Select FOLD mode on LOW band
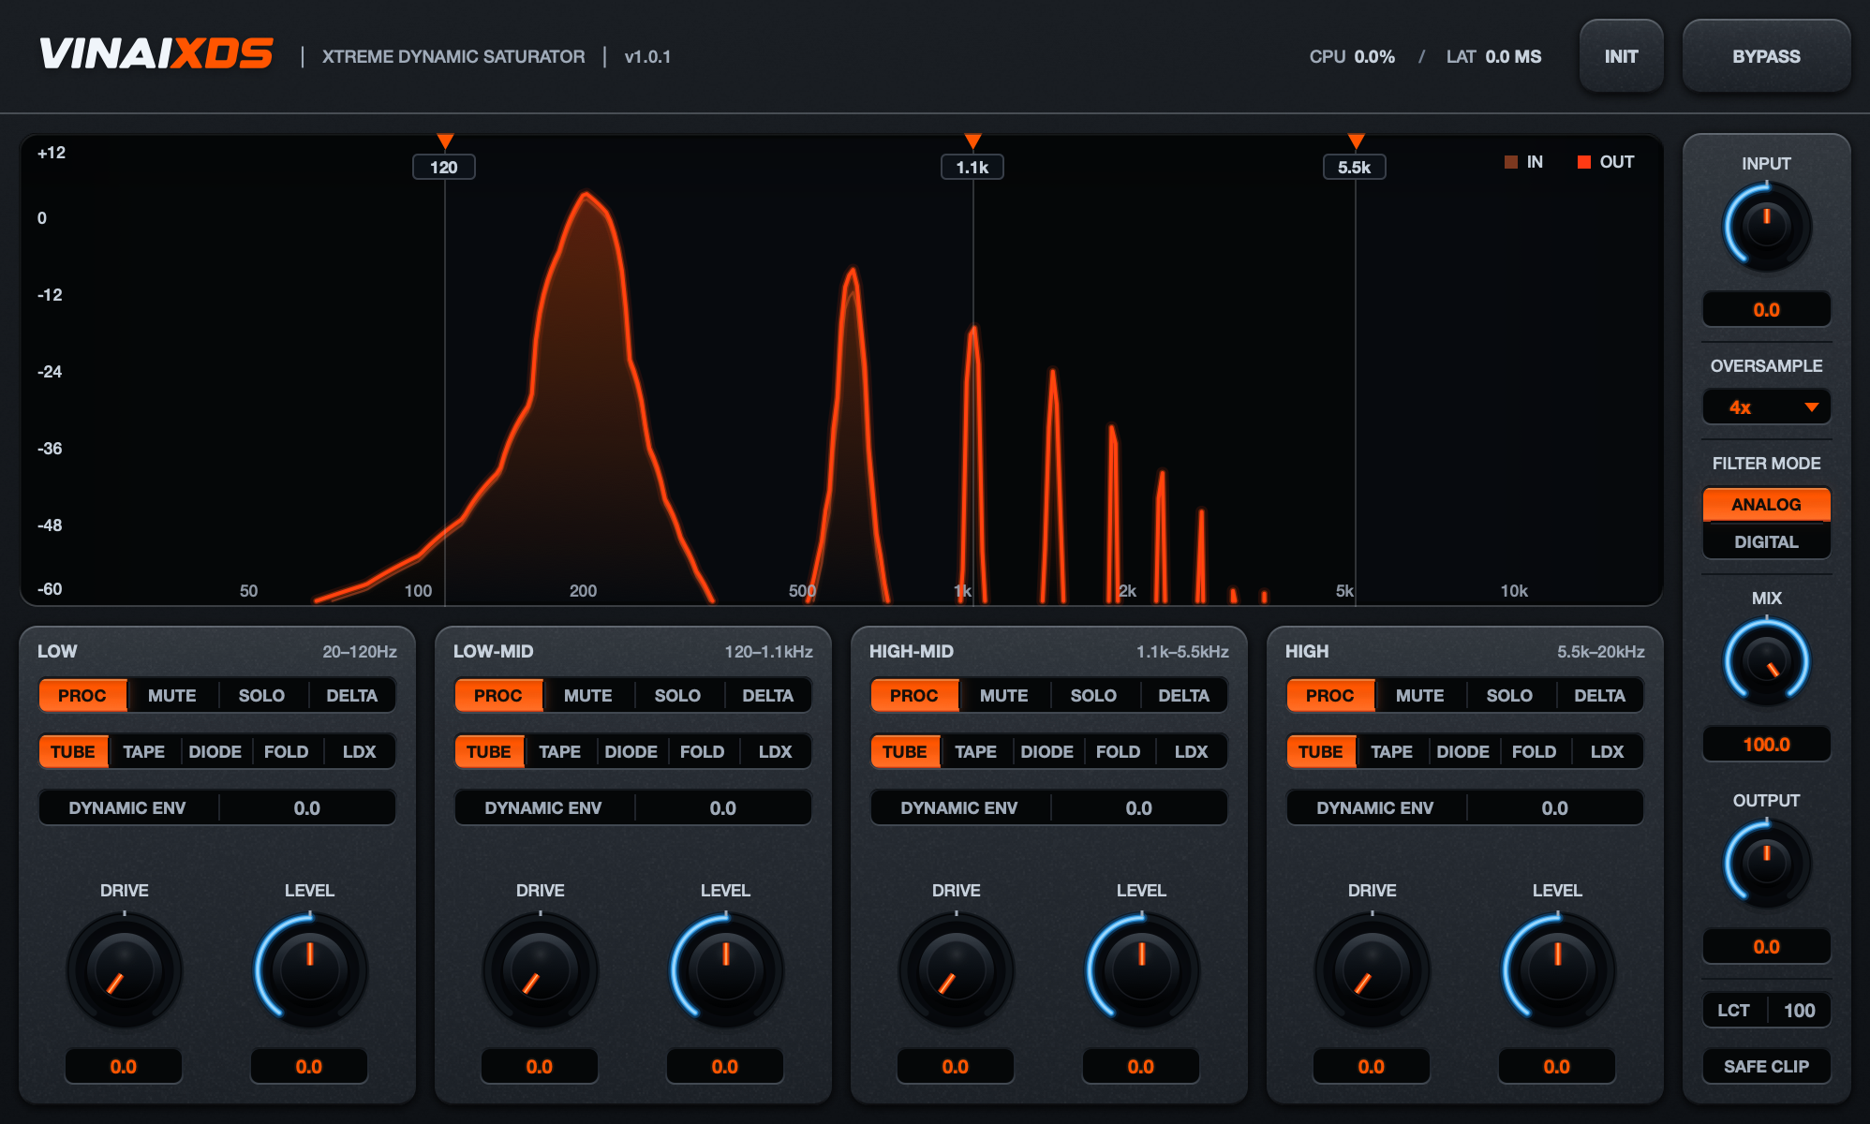Image resolution: width=1870 pixels, height=1124 pixels. 287,751
